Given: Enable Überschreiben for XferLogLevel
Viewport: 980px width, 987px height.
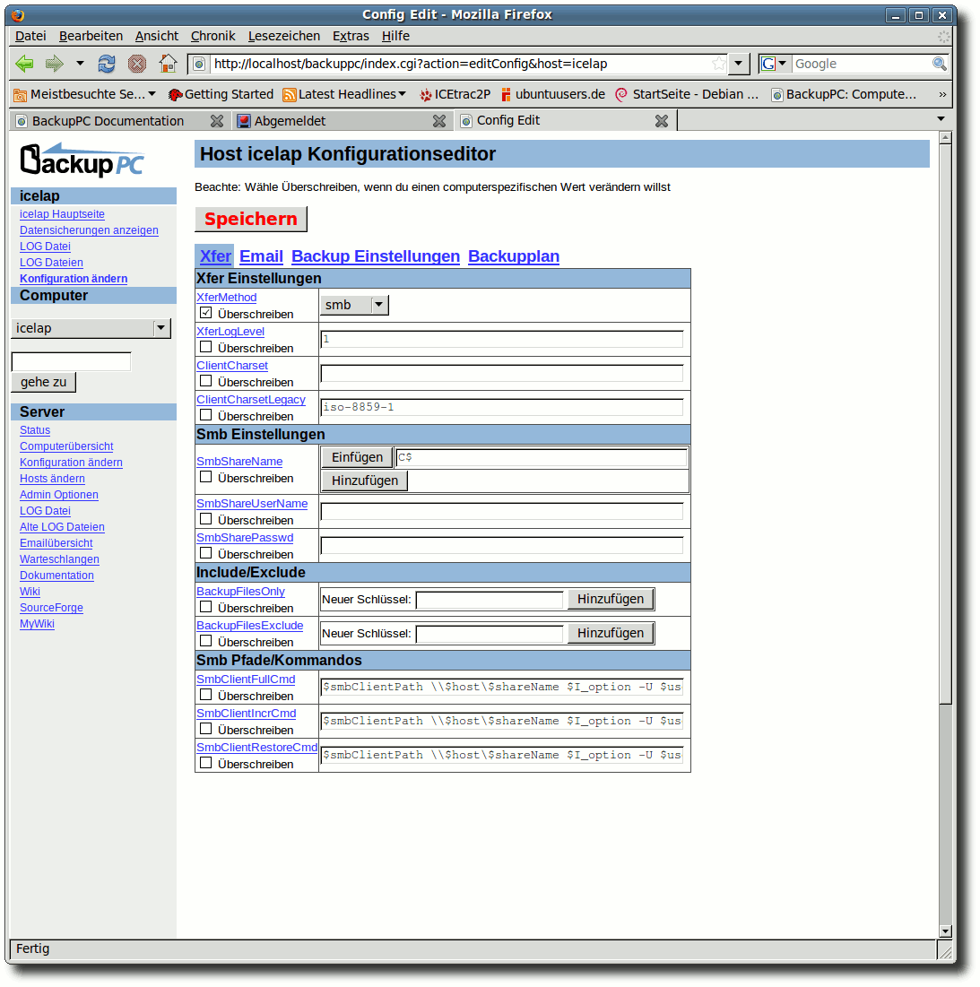Looking at the screenshot, I should coord(206,347).
